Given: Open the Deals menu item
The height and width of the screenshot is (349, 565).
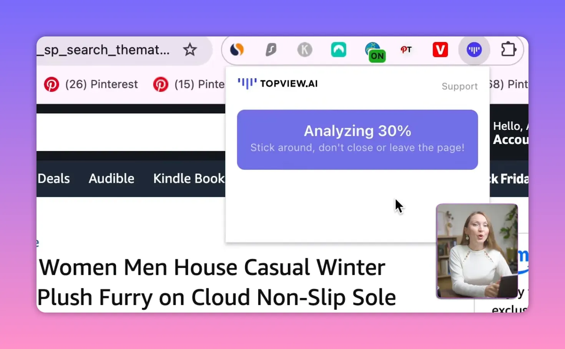Looking at the screenshot, I should pos(53,178).
